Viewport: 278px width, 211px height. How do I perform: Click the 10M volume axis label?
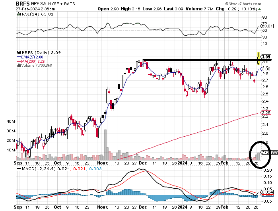[x=11, y=150]
